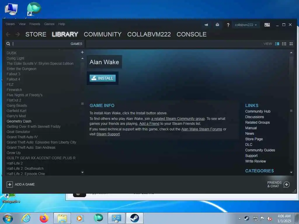Select Skyrim Special Edition in list
The width and height of the screenshot is (299, 224).
(x=40, y=63)
